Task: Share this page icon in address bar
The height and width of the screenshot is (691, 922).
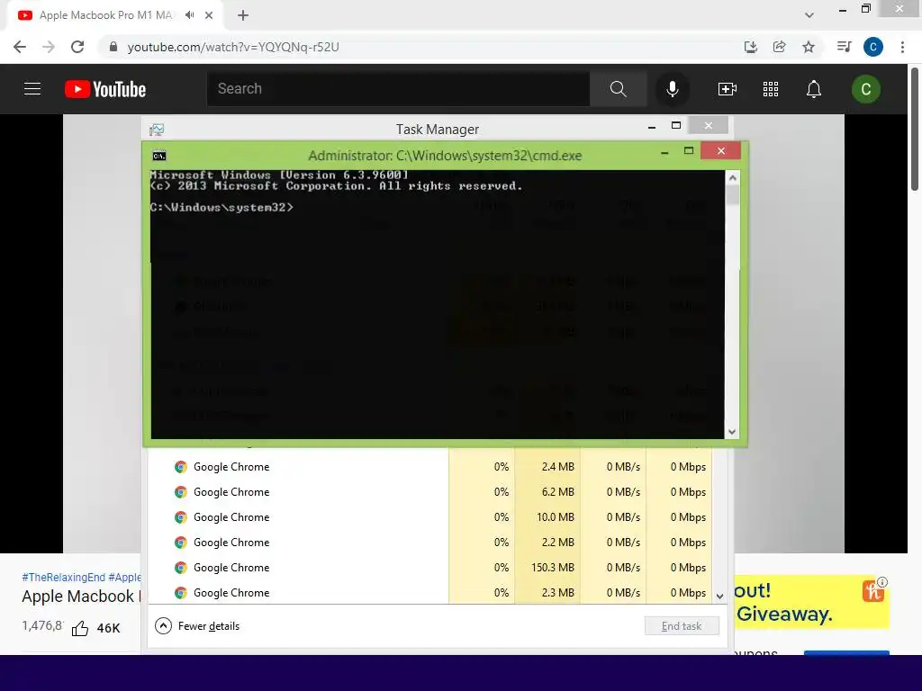Action: click(779, 47)
